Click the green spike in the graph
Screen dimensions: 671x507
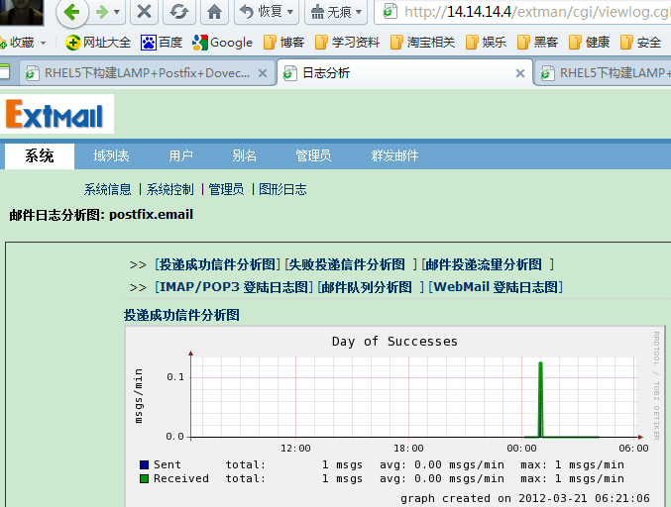pyautogui.click(x=540, y=399)
